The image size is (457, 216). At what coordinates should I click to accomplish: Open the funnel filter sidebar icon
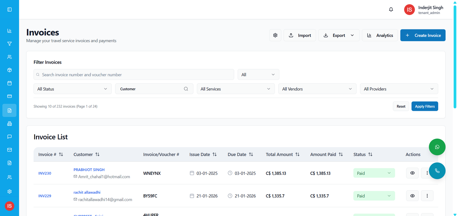coord(9,44)
